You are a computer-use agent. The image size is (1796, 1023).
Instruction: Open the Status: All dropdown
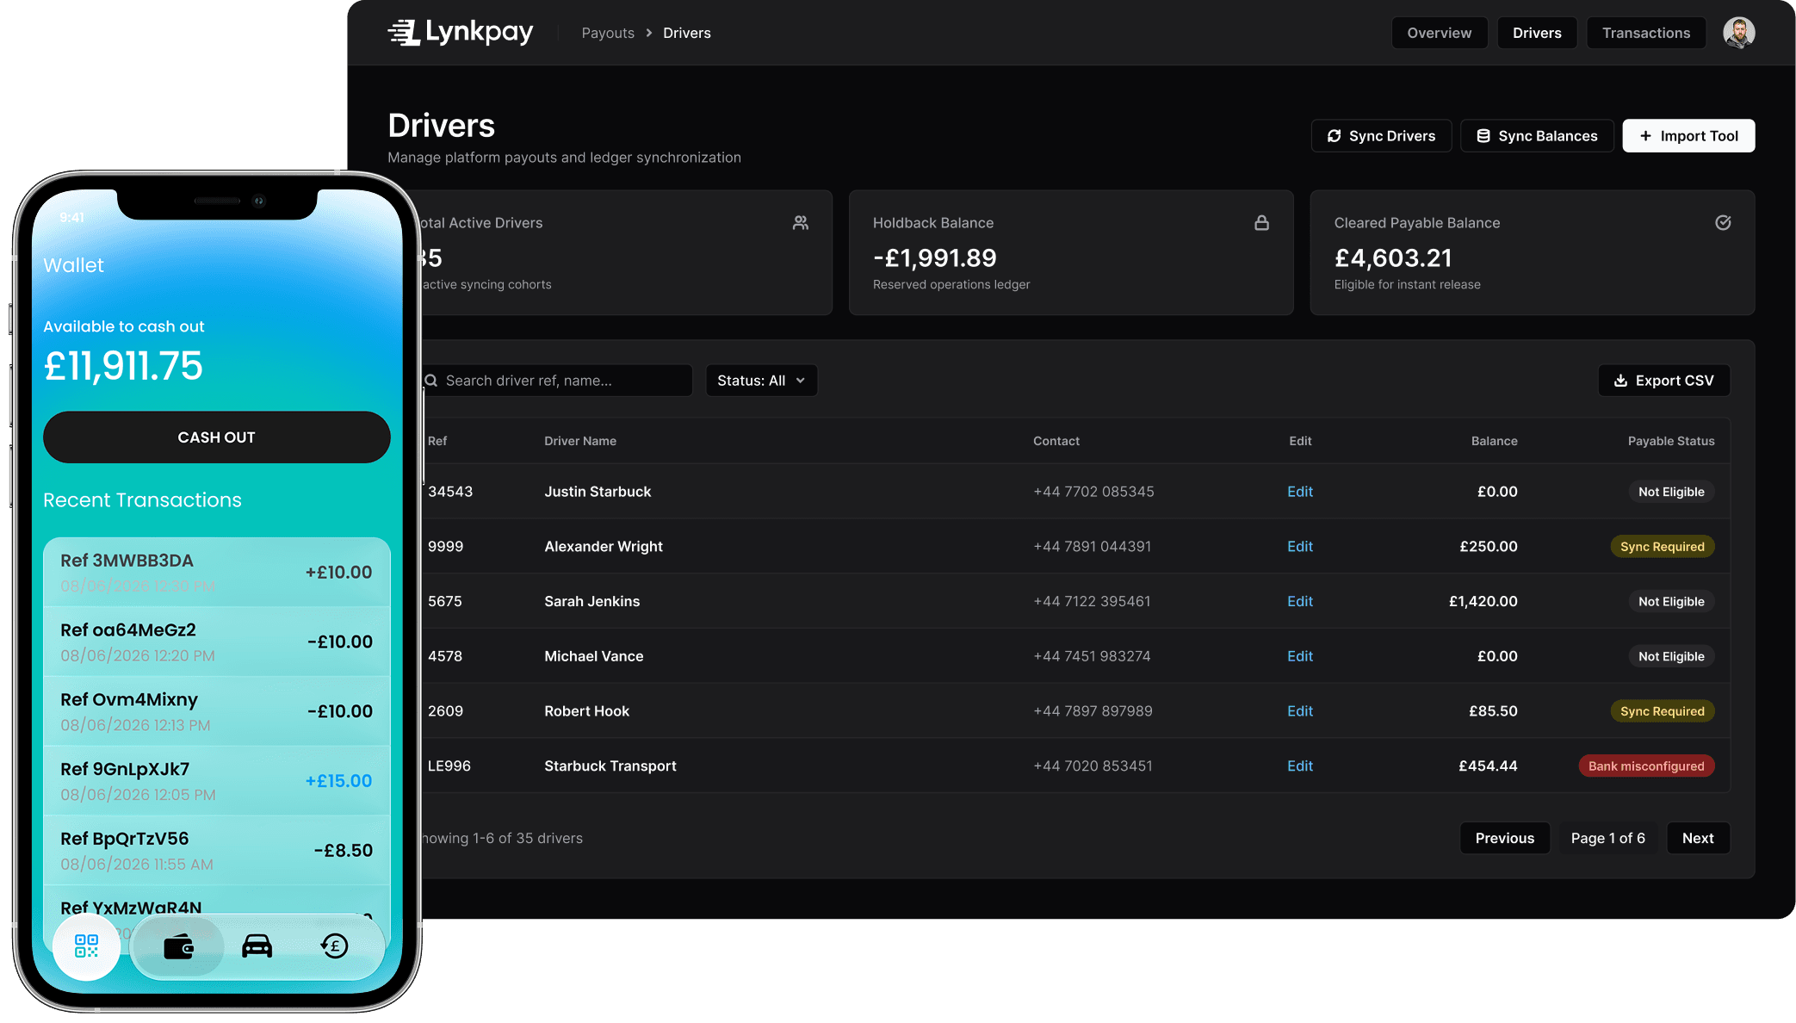coord(761,381)
